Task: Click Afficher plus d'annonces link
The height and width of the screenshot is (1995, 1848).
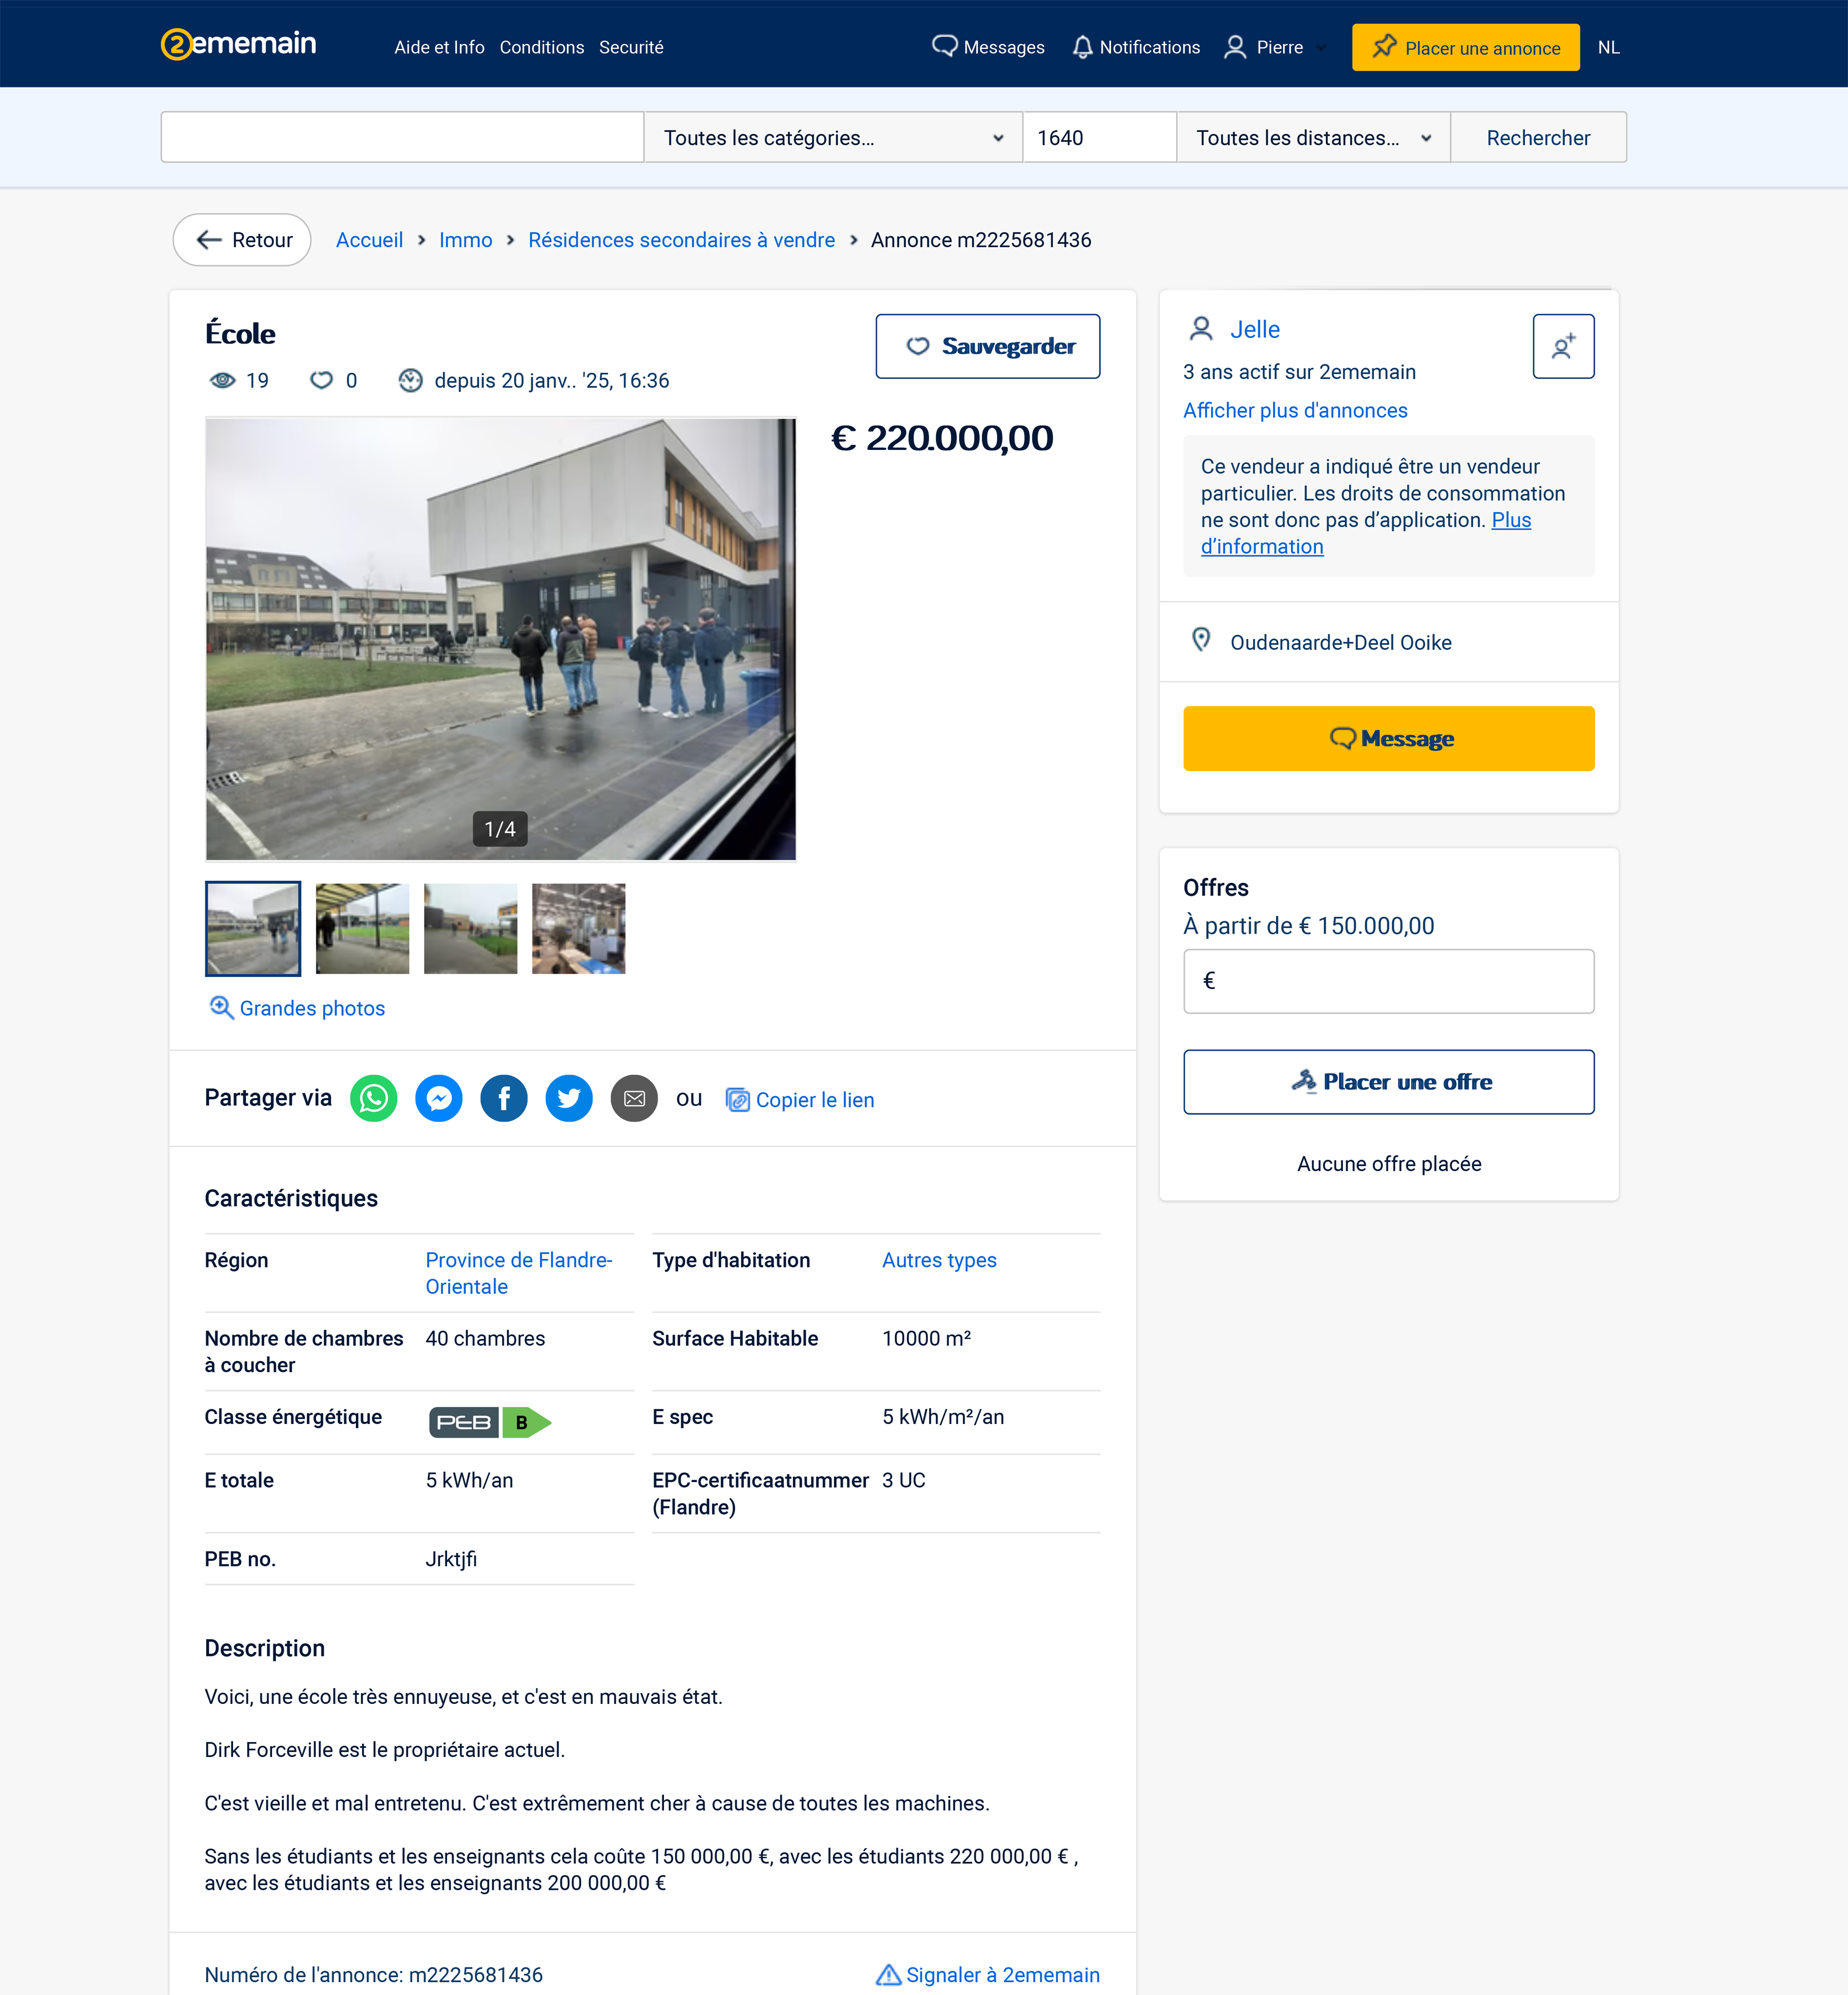Action: point(1294,410)
